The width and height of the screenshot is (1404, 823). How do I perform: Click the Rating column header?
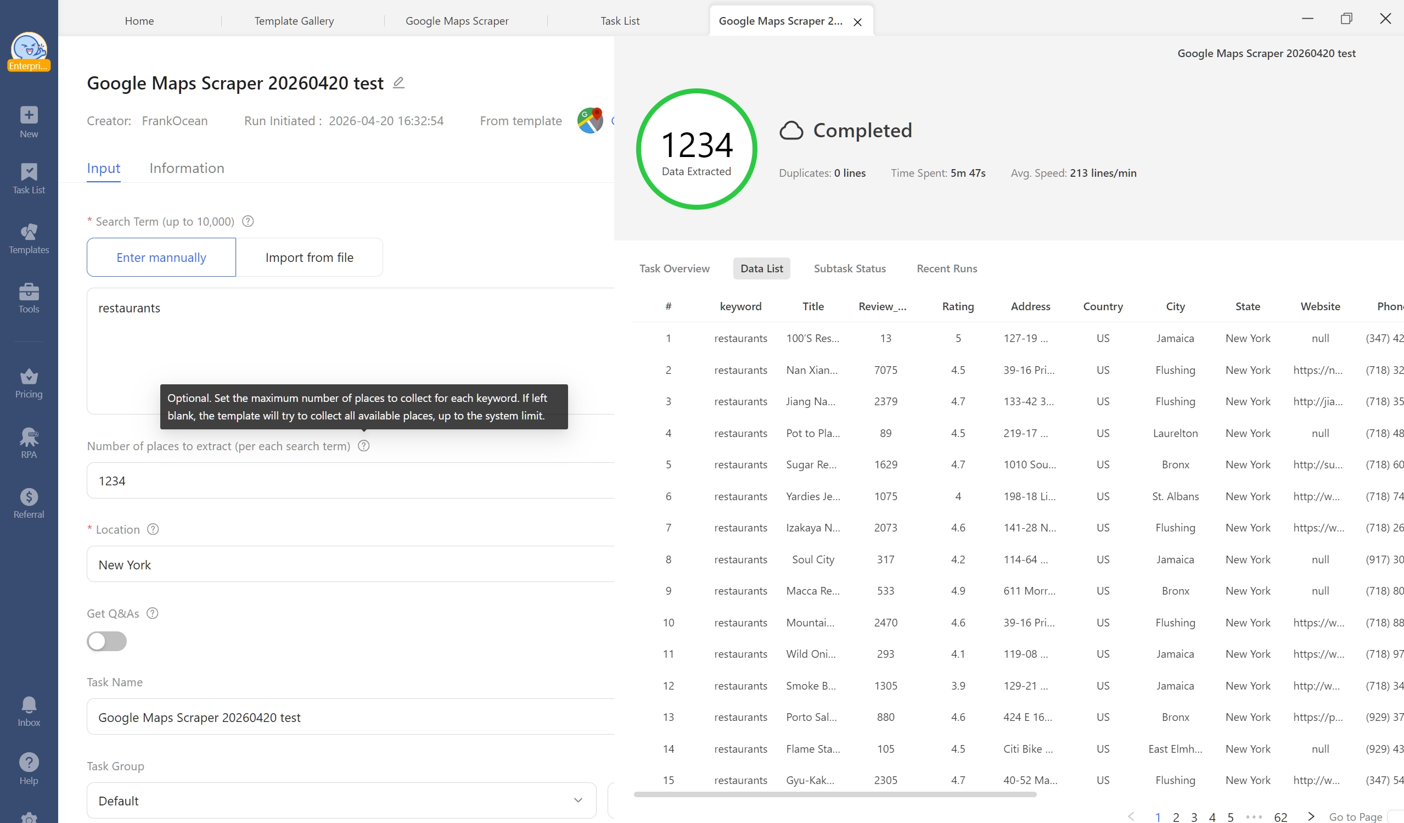point(958,306)
